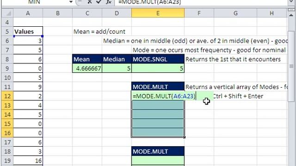Open Insert Function fx dialog
Screen dimensions: 296x166
point(108,2)
